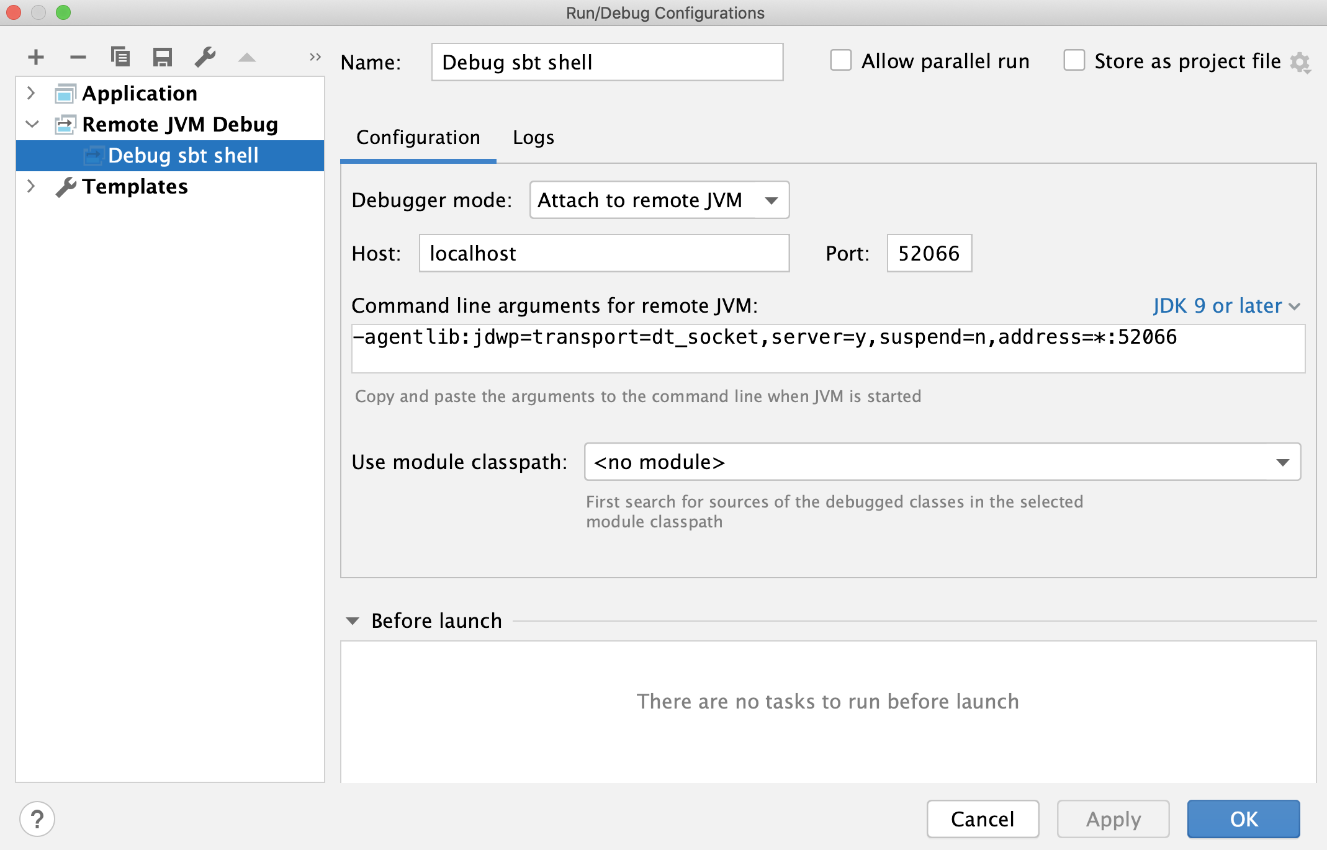Click the Port input field
This screenshot has width=1327, height=850.
929,253
